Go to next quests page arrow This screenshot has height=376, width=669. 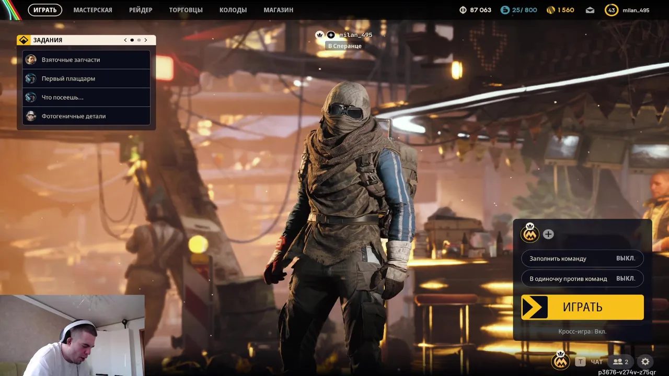(x=145, y=40)
